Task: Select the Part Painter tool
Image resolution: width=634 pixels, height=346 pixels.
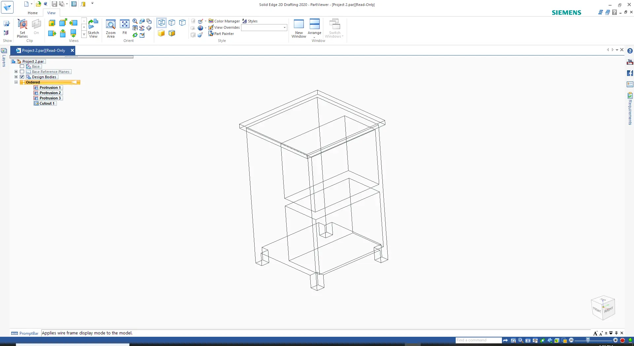Action: click(x=221, y=34)
